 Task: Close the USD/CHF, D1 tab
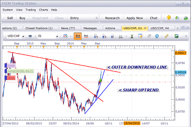point(145,28)
